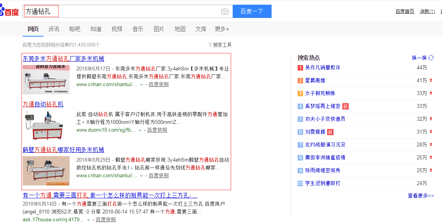
Task: Open 搜索工具 filter tools
Action: [x=220, y=45]
